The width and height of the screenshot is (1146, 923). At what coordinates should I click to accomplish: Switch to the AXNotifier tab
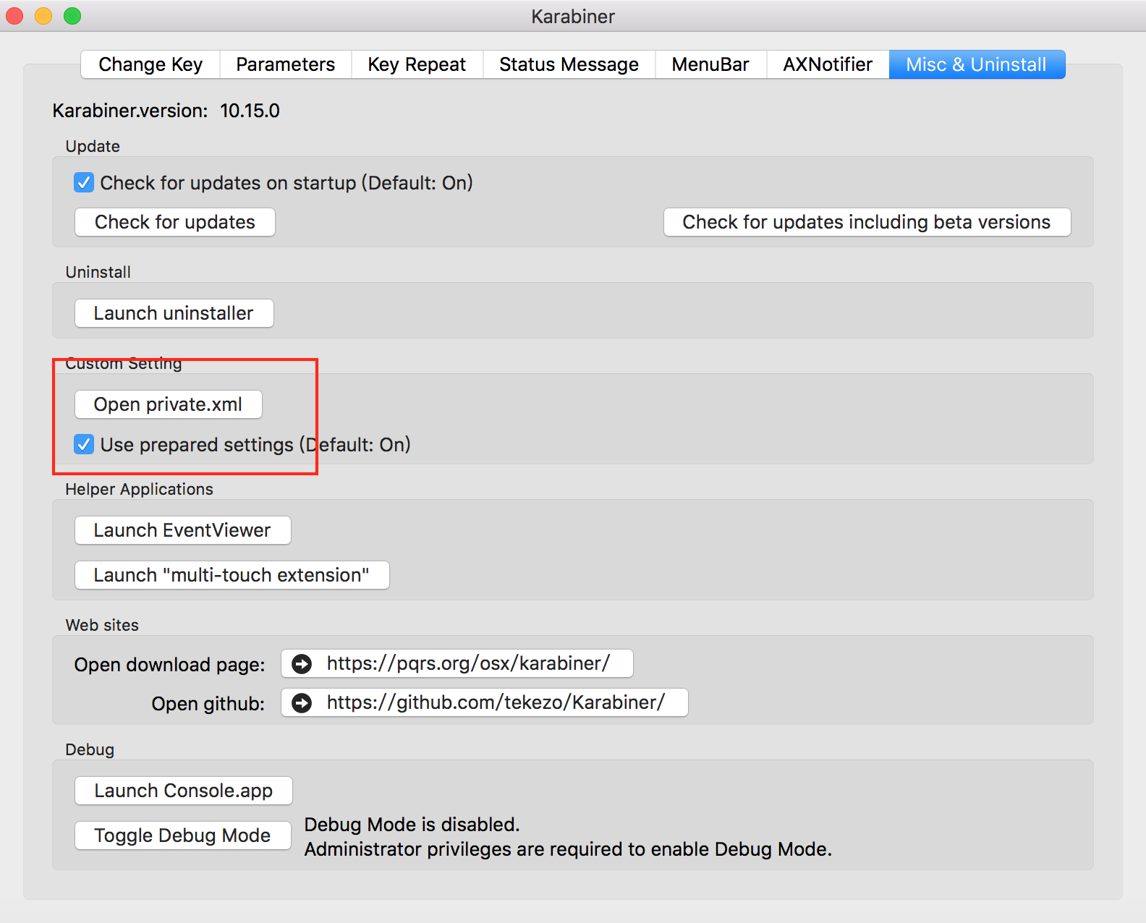click(828, 64)
